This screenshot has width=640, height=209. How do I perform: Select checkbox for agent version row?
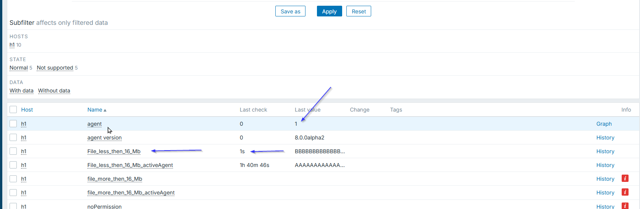[x=13, y=138]
